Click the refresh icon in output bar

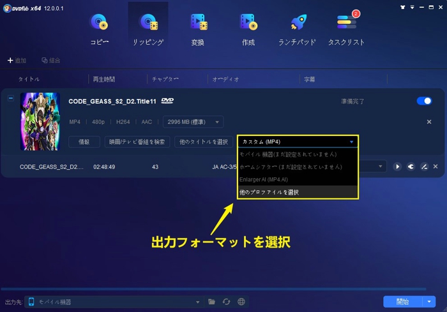[226, 302]
